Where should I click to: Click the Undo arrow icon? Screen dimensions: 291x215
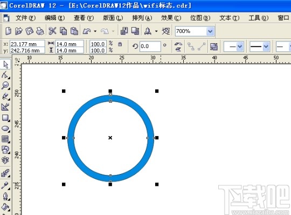pyautogui.click(x=87, y=31)
